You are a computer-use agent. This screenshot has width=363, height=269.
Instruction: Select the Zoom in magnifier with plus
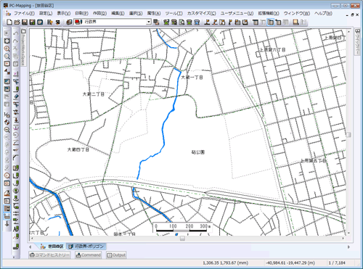[x=7, y=49]
